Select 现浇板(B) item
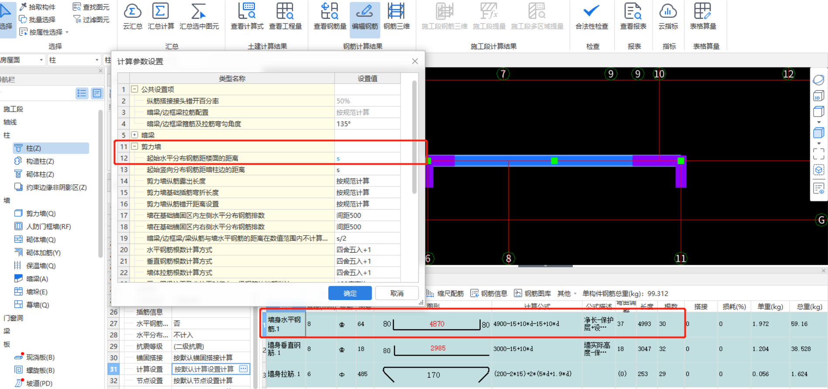Screen dimensions: 828x389 click(x=35, y=357)
